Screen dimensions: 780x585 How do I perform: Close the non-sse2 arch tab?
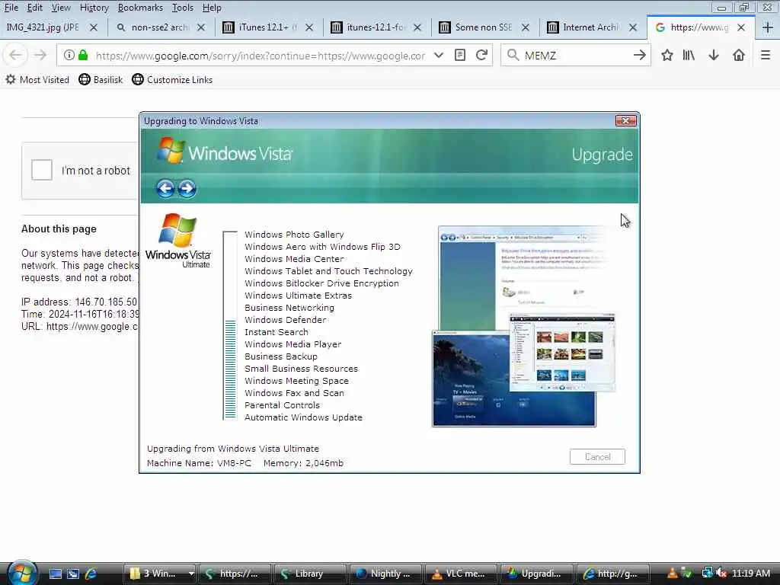click(201, 27)
